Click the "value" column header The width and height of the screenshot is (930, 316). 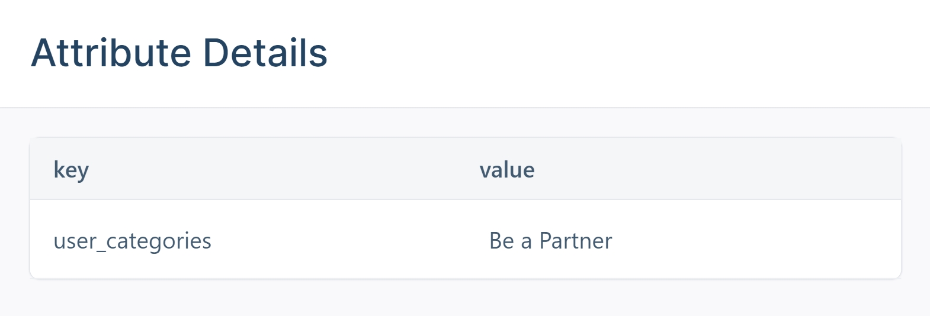pyautogui.click(x=506, y=170)
